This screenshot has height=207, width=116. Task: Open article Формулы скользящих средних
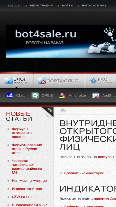(22, 133)
